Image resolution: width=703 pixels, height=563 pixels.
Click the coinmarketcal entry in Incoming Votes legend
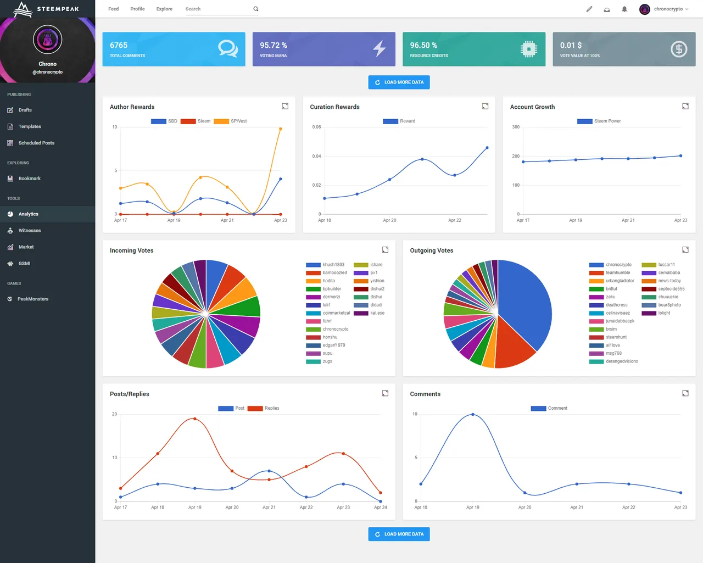328,313
